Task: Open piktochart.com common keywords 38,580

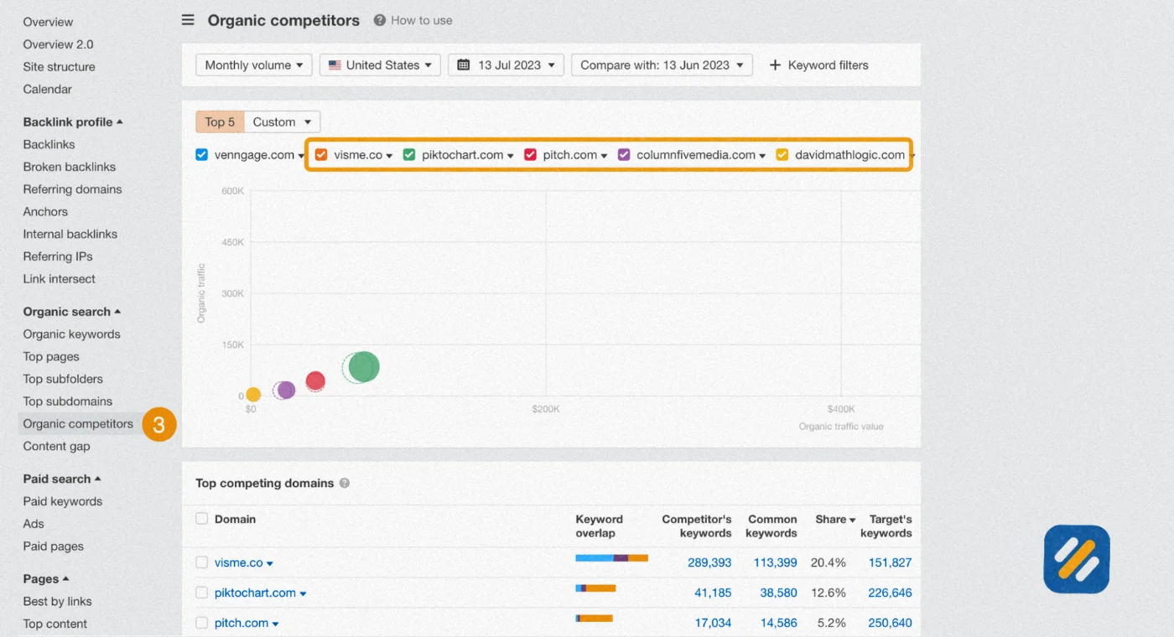Action: click(x=778, y=593)
